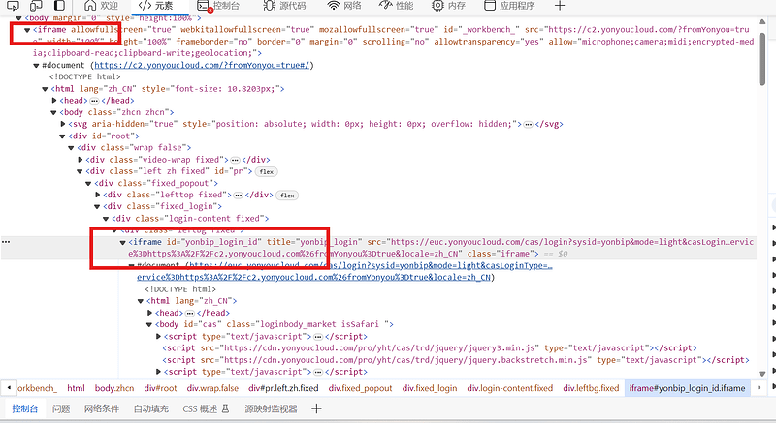This screenshot has height=423, width=776.
Task: Expand the inner head element below iframe
Action: point(150,313)
